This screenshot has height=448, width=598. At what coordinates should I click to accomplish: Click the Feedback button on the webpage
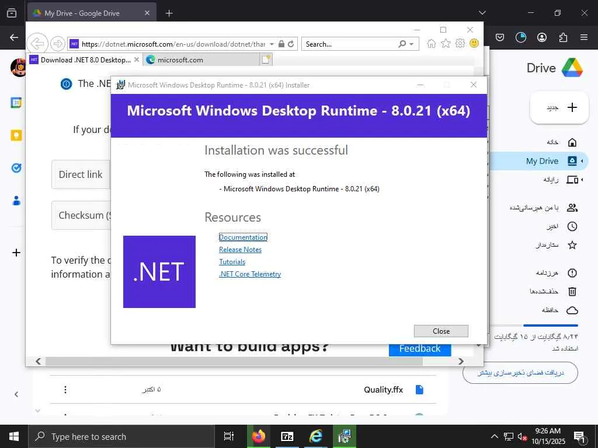419,349
